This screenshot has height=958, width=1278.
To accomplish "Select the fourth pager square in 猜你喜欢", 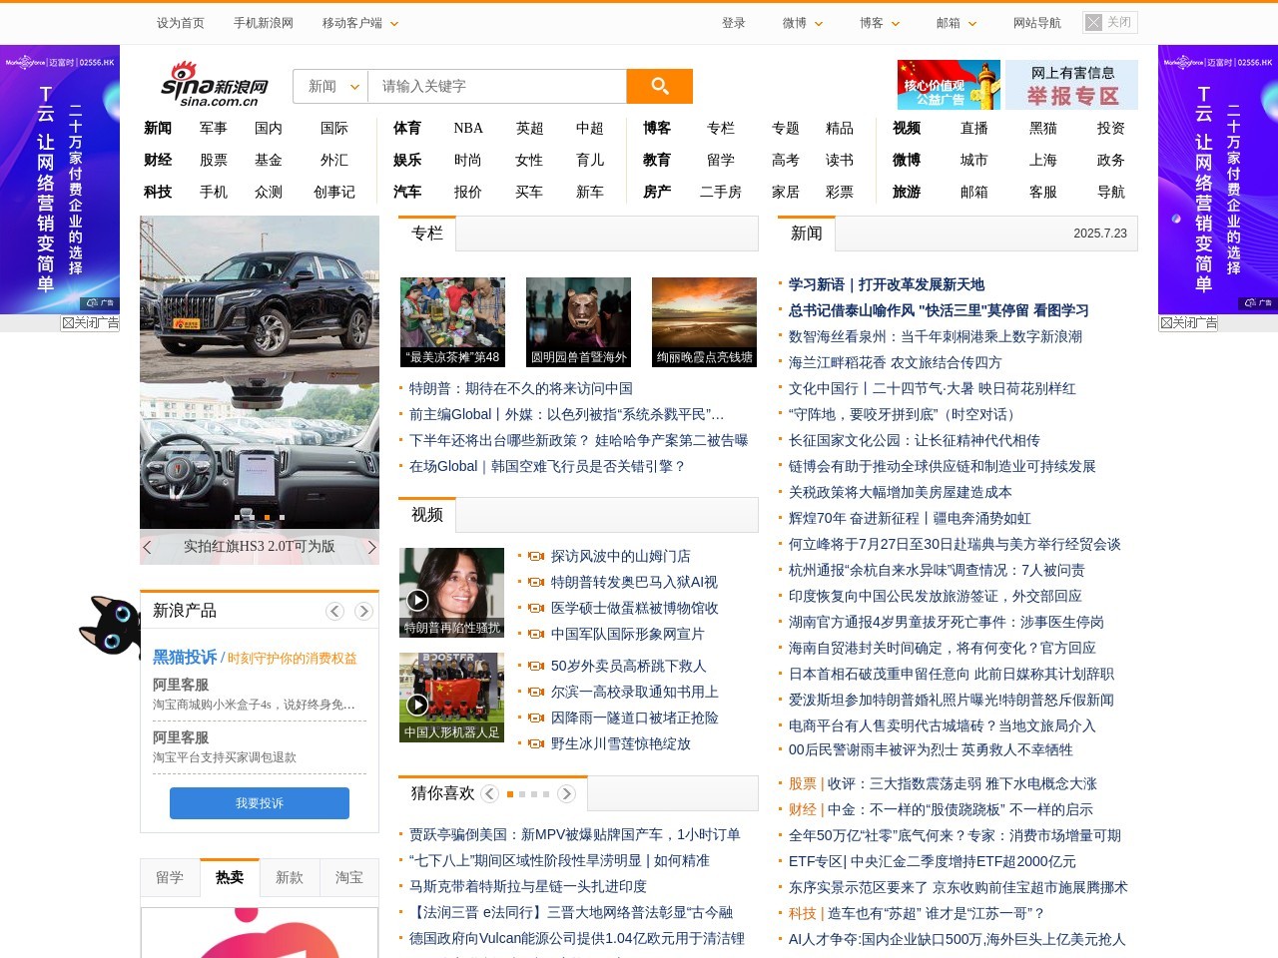I will 546,793.
